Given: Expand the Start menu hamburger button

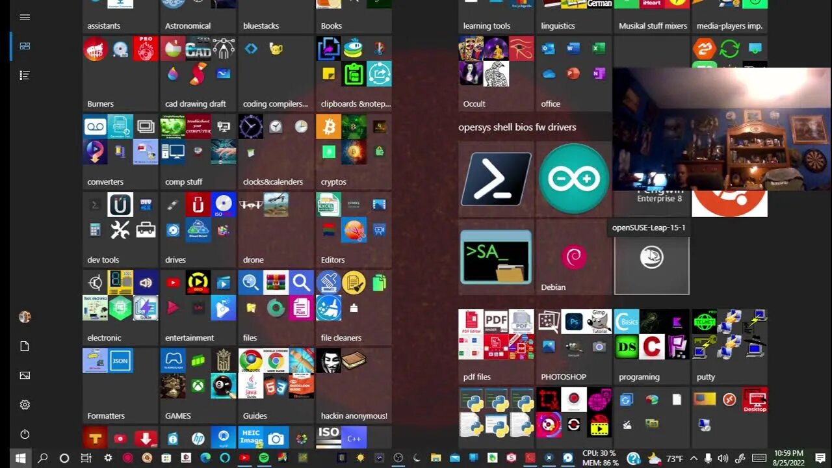Looking at the screenshot, I should [25, 18].
